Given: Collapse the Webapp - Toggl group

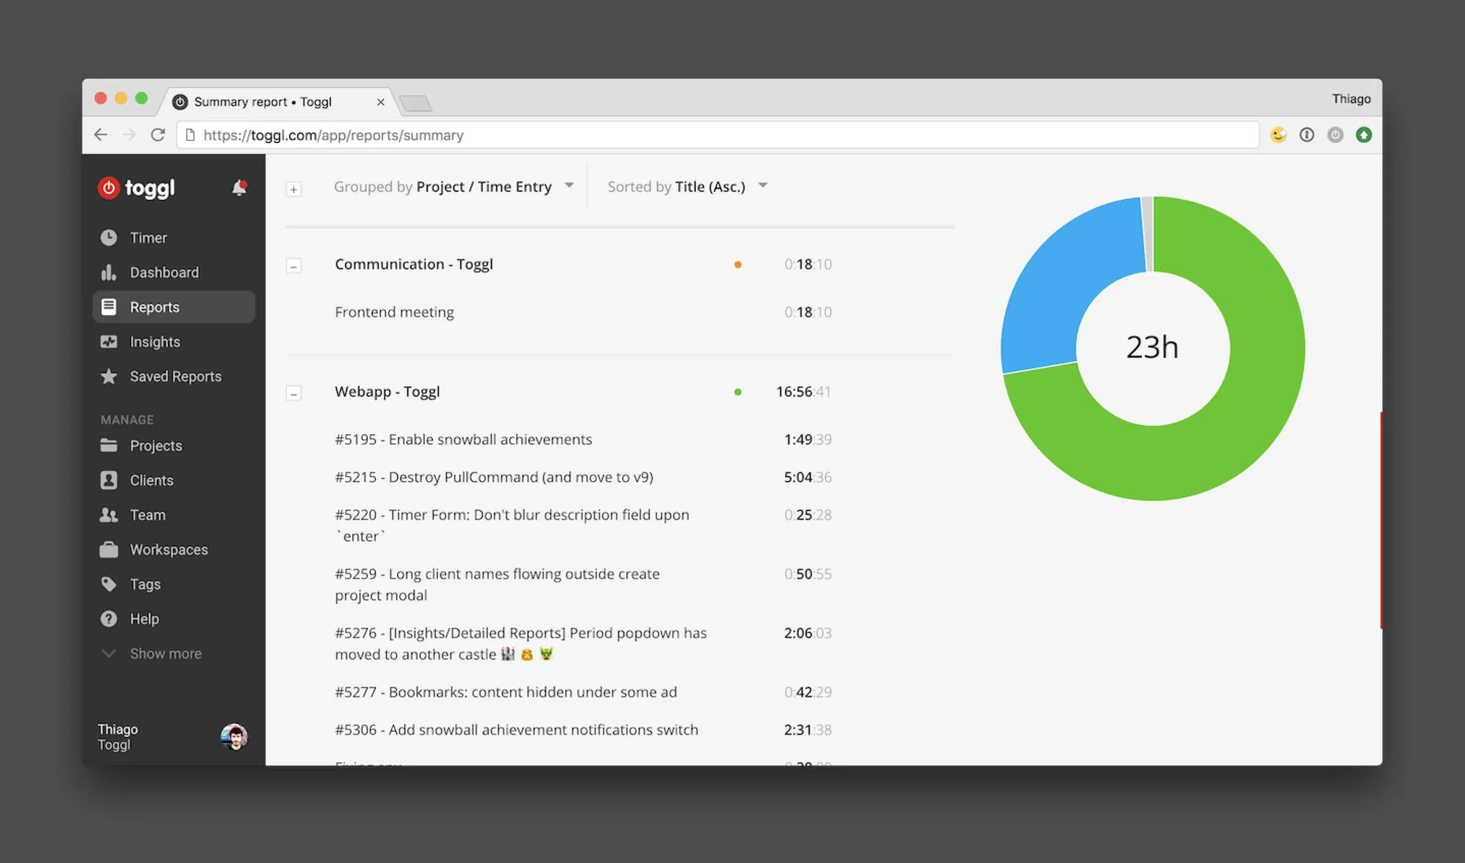Looking at the screenshot, I should (294, 393).
